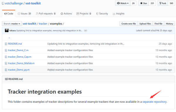
Task: Go to vot-toolkit root in breadcrumb
Action: click(29, 24)
